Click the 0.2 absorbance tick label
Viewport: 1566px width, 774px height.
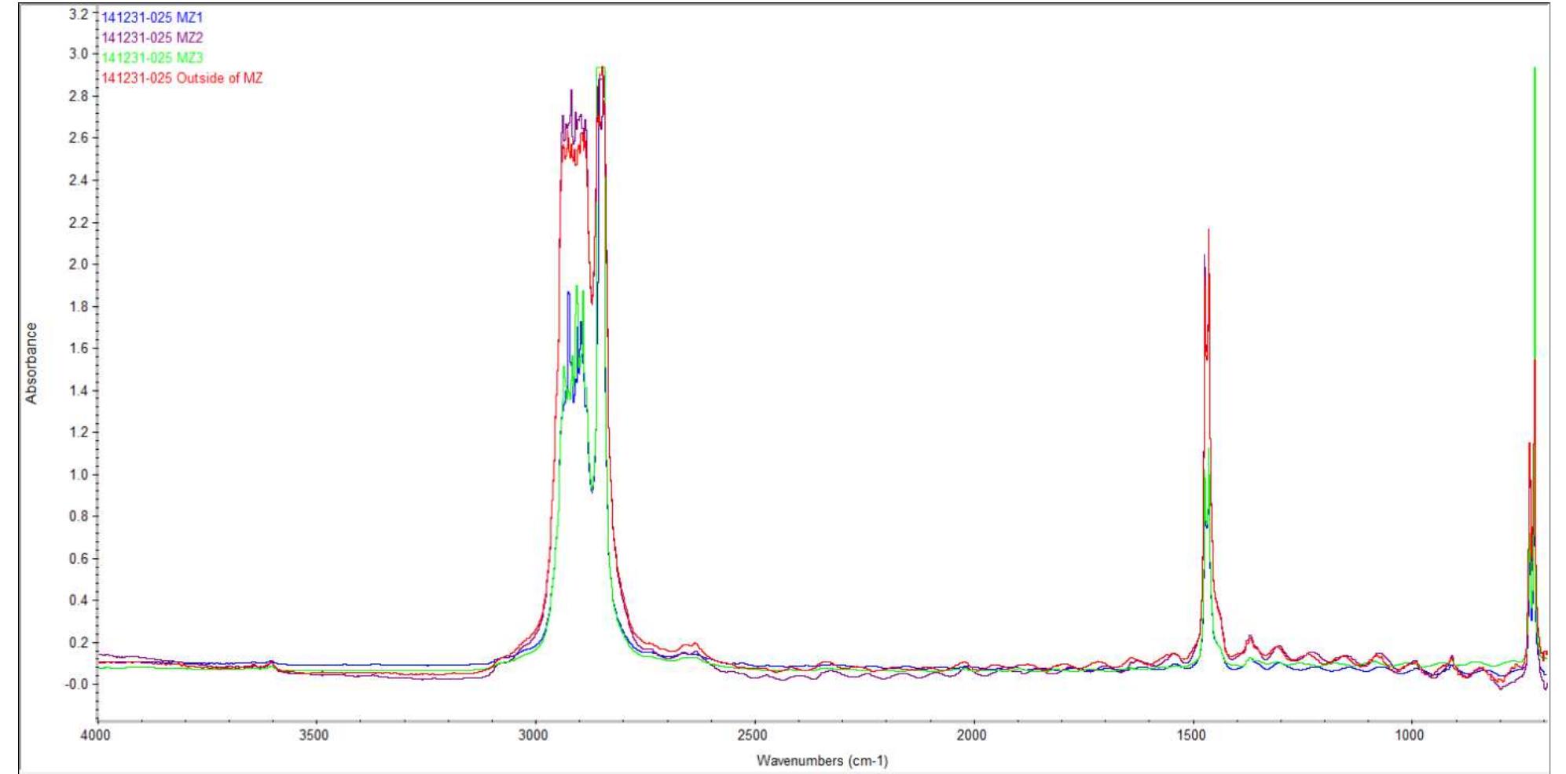tap(79, 643)
